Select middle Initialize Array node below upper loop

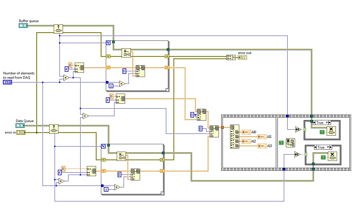coord(120,99)
